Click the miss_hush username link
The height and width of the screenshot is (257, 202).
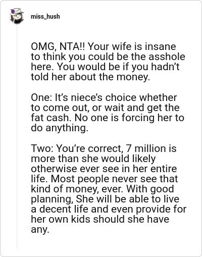(45, 17)
